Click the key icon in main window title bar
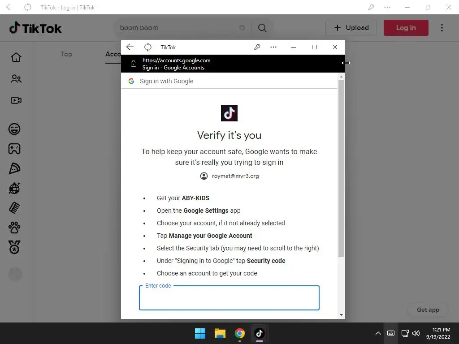 [371, 7]
